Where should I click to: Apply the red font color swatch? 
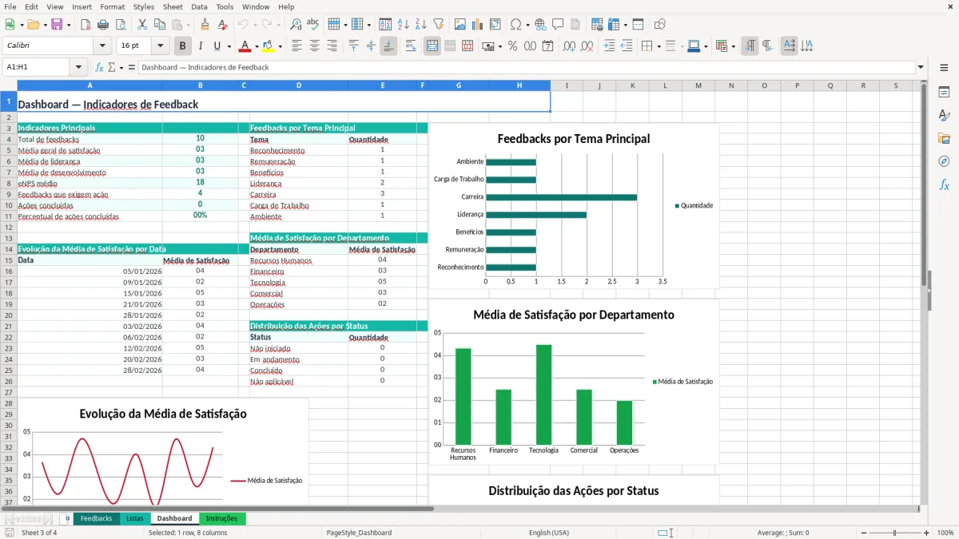click(245, 46)
